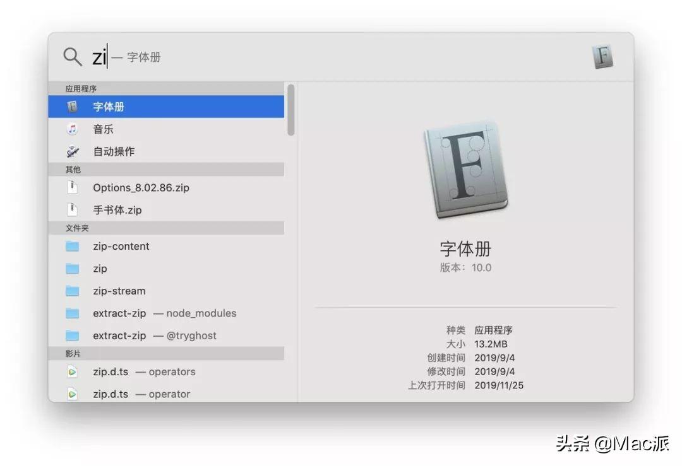The width and height of the screenshot is (682, 466).
Task: Open extract-zip in @tryghost
Action: [166, 335]
